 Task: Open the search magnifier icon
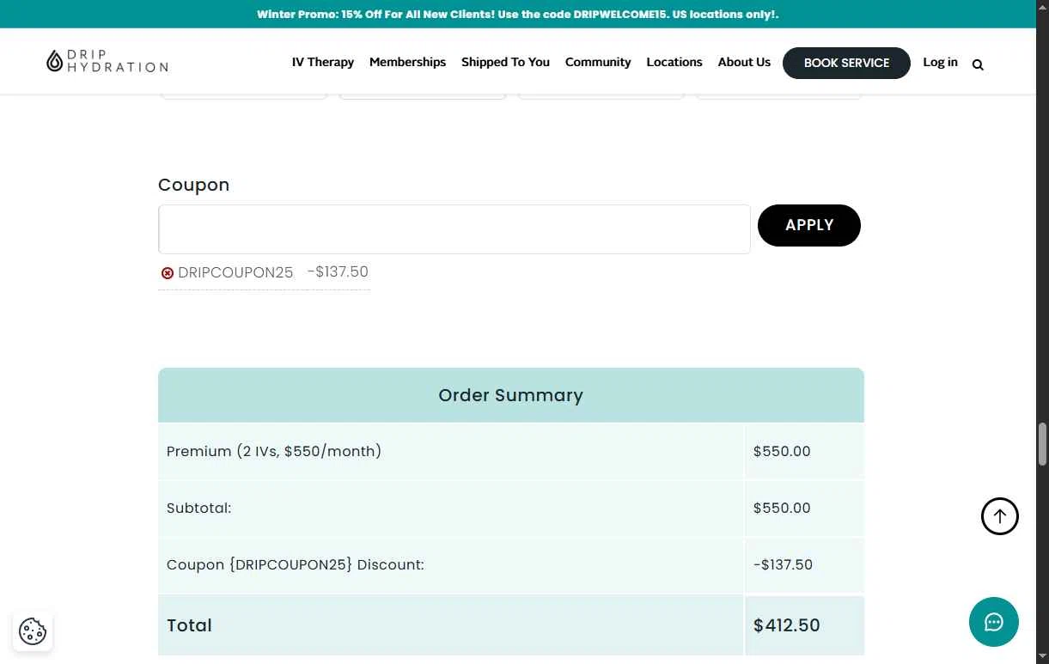click(x=978, y=64)
